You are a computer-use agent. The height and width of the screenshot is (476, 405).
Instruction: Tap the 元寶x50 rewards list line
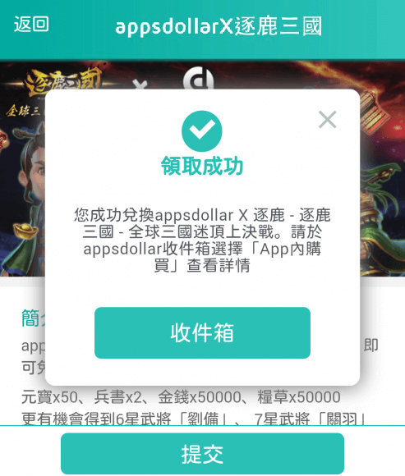(181, 397)
